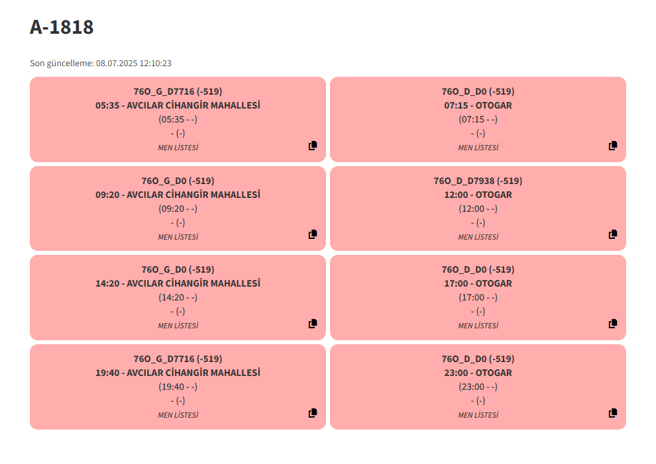
Task: Copy the 19:40 Avcılar Cihangir trip card
Action: click(x=313, y=413)
